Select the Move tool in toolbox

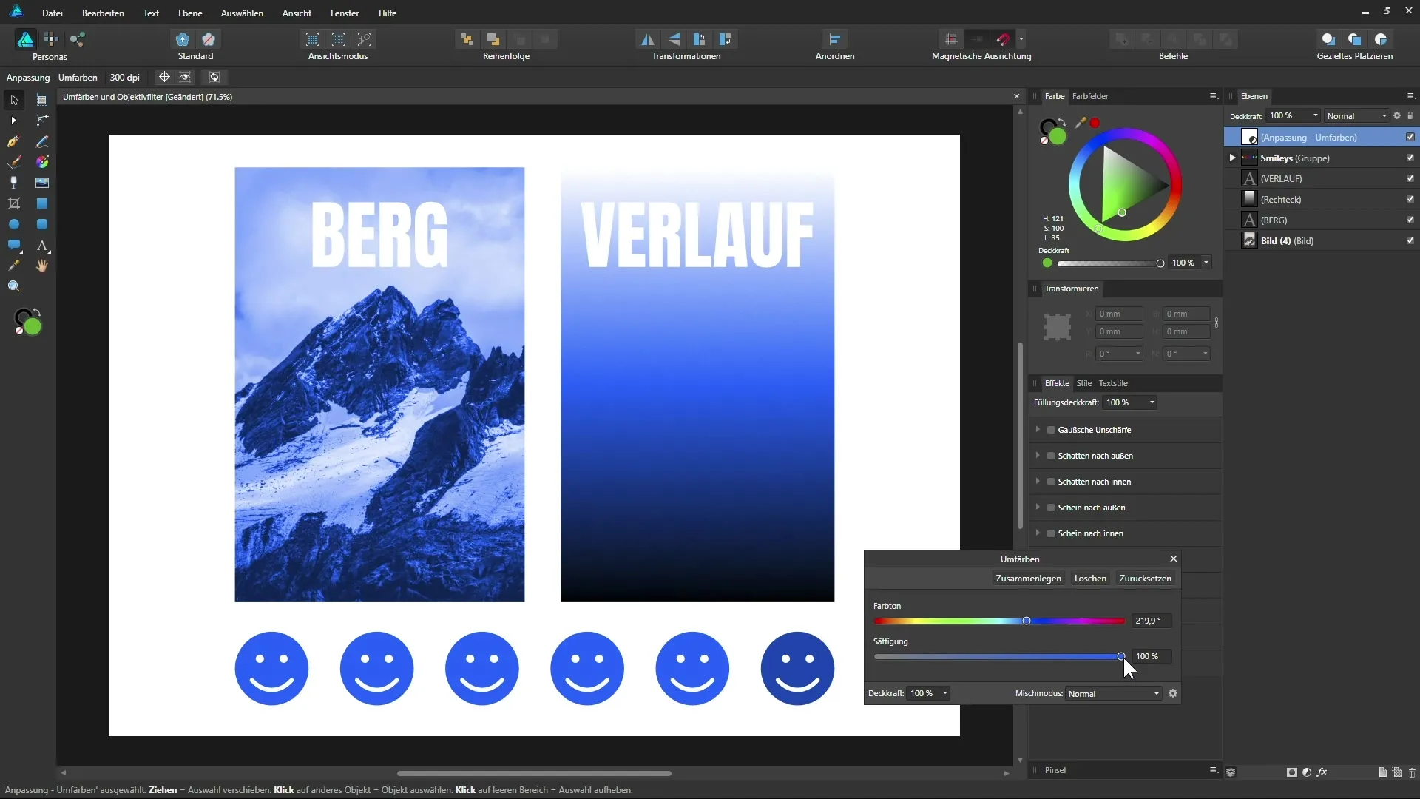tap(14, 100)
